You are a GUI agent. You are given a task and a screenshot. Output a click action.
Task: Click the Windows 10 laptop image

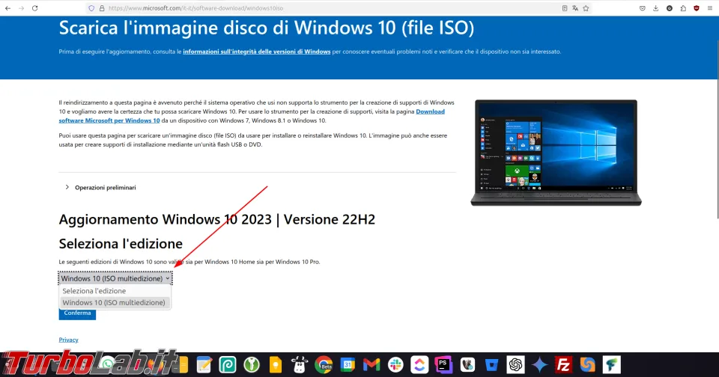[556, 153]
